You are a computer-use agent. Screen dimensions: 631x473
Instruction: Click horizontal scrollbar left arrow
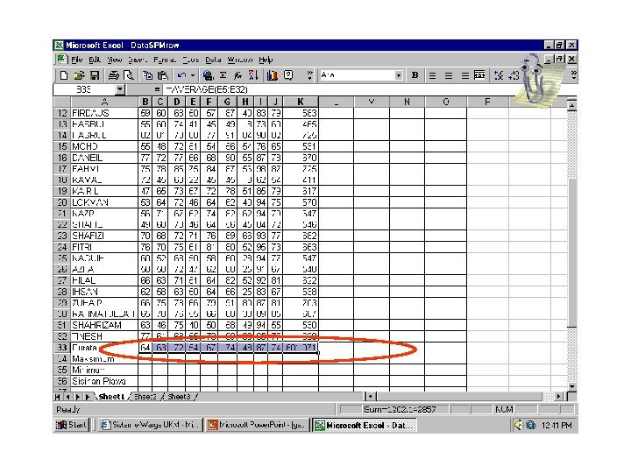pyautogui.click(x=371, y=397)
